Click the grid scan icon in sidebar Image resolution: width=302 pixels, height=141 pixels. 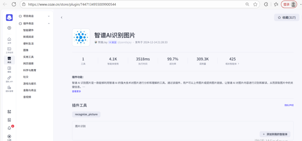click(x=9, y=112)
